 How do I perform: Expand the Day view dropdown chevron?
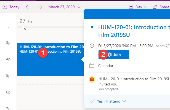(x=146, y=7)
